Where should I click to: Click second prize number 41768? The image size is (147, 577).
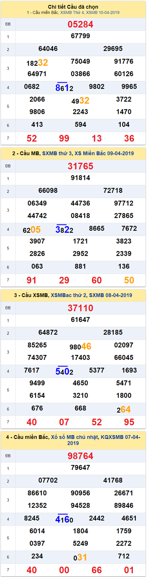(113, 481)
